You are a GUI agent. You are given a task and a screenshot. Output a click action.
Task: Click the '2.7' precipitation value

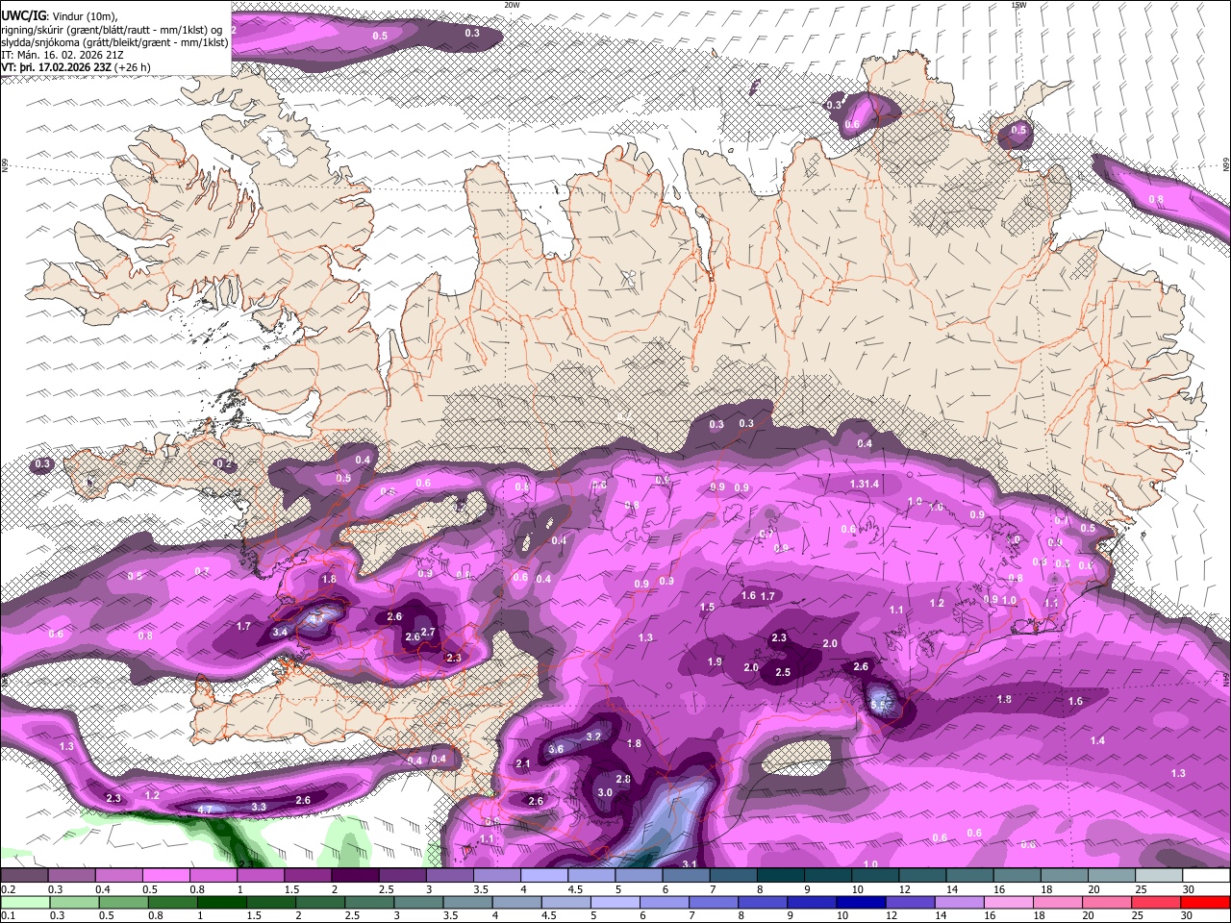tap(429, 632)
